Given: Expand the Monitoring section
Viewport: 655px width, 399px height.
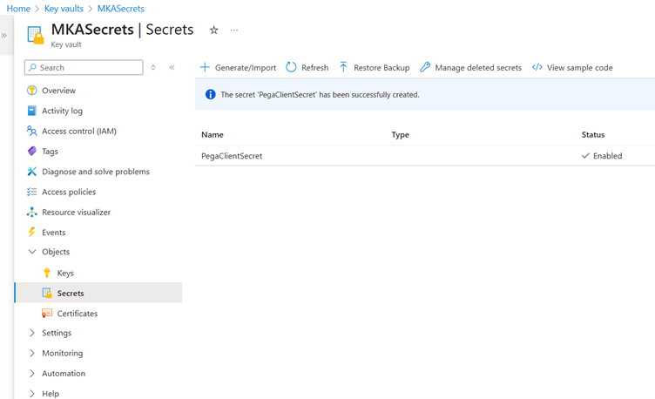Looking at the screenshot, I should tap(32, 354).
